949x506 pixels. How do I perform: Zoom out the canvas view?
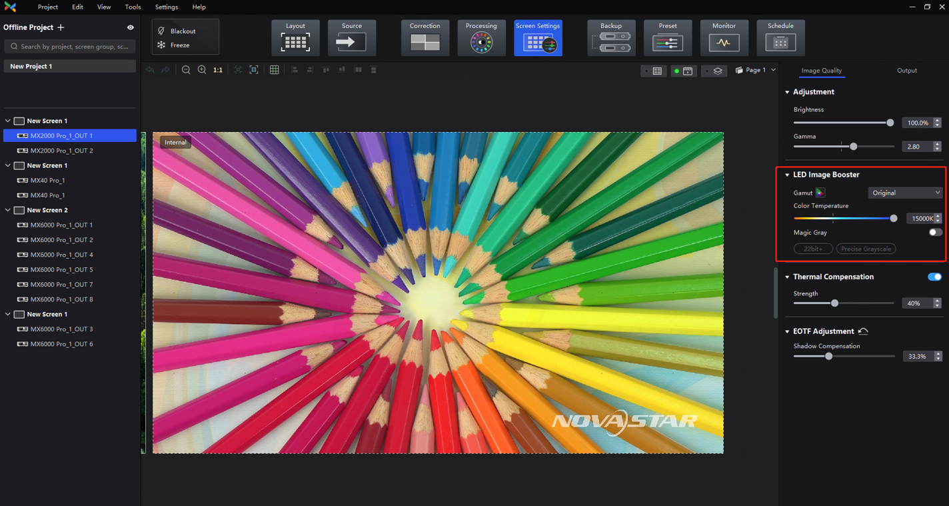186,70
